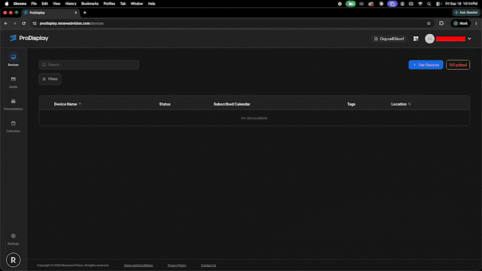Click the Status column header
The height and width of the screenshot is (271, 482).
coord(164,104)
